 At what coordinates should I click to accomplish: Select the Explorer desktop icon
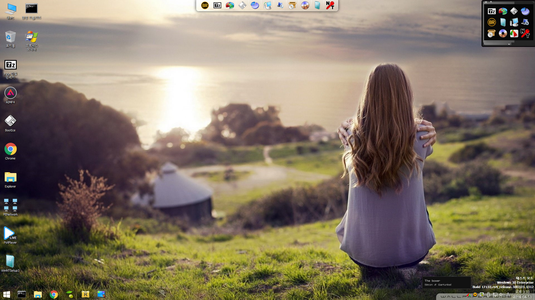(x=10, y=179)
